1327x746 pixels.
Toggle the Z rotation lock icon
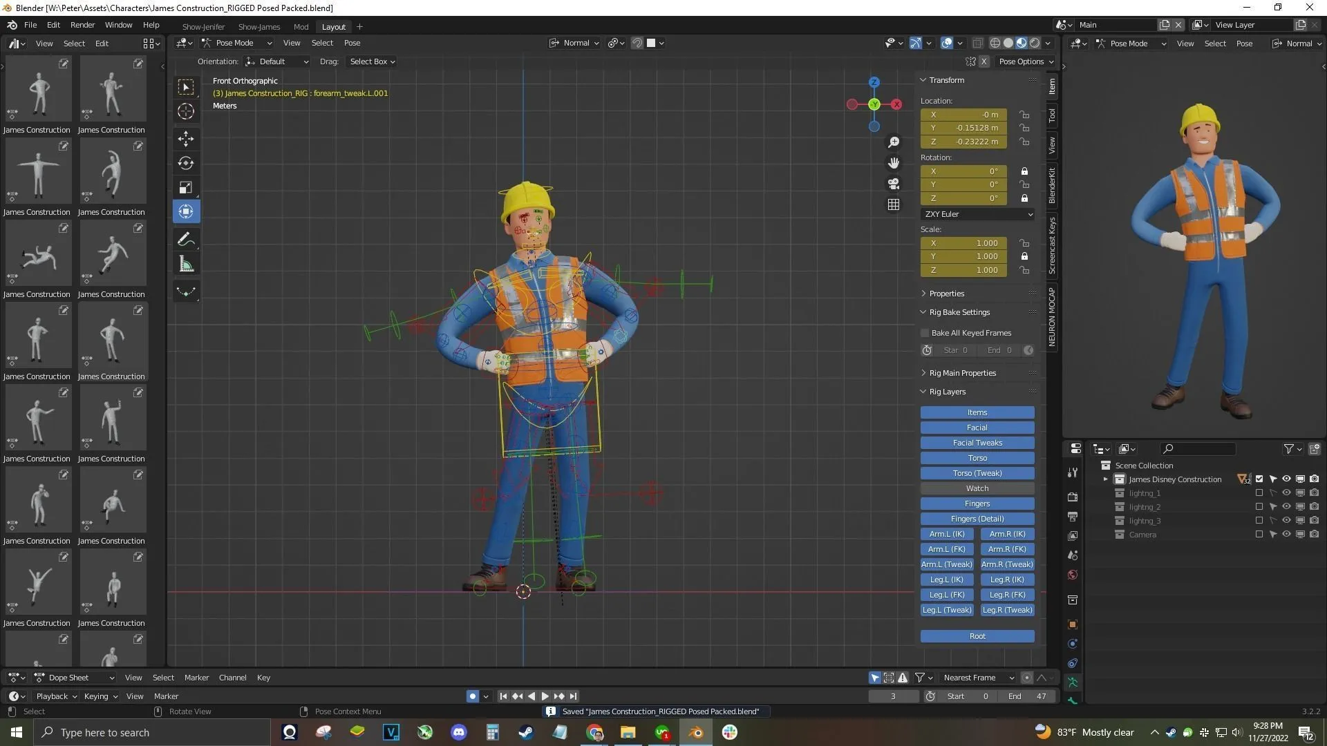(1025, 198)
